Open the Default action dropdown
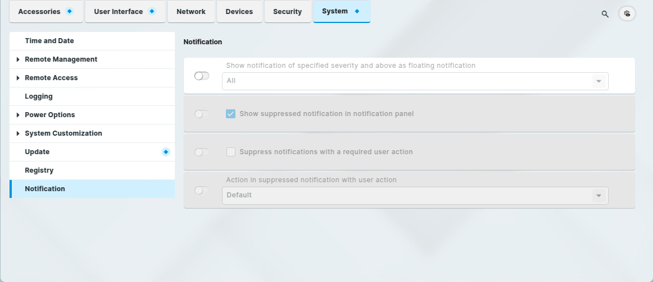The width and height of the screenshot is (653, 282). [x=415, y=195]
